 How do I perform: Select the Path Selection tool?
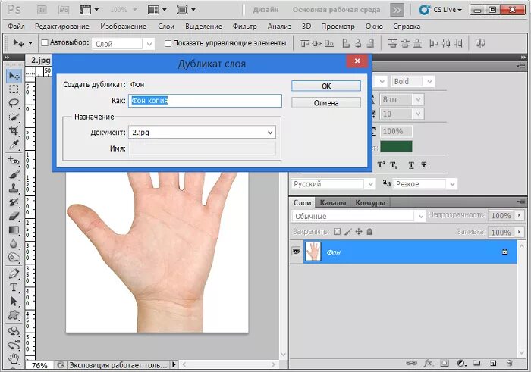[x=14, y=301]
